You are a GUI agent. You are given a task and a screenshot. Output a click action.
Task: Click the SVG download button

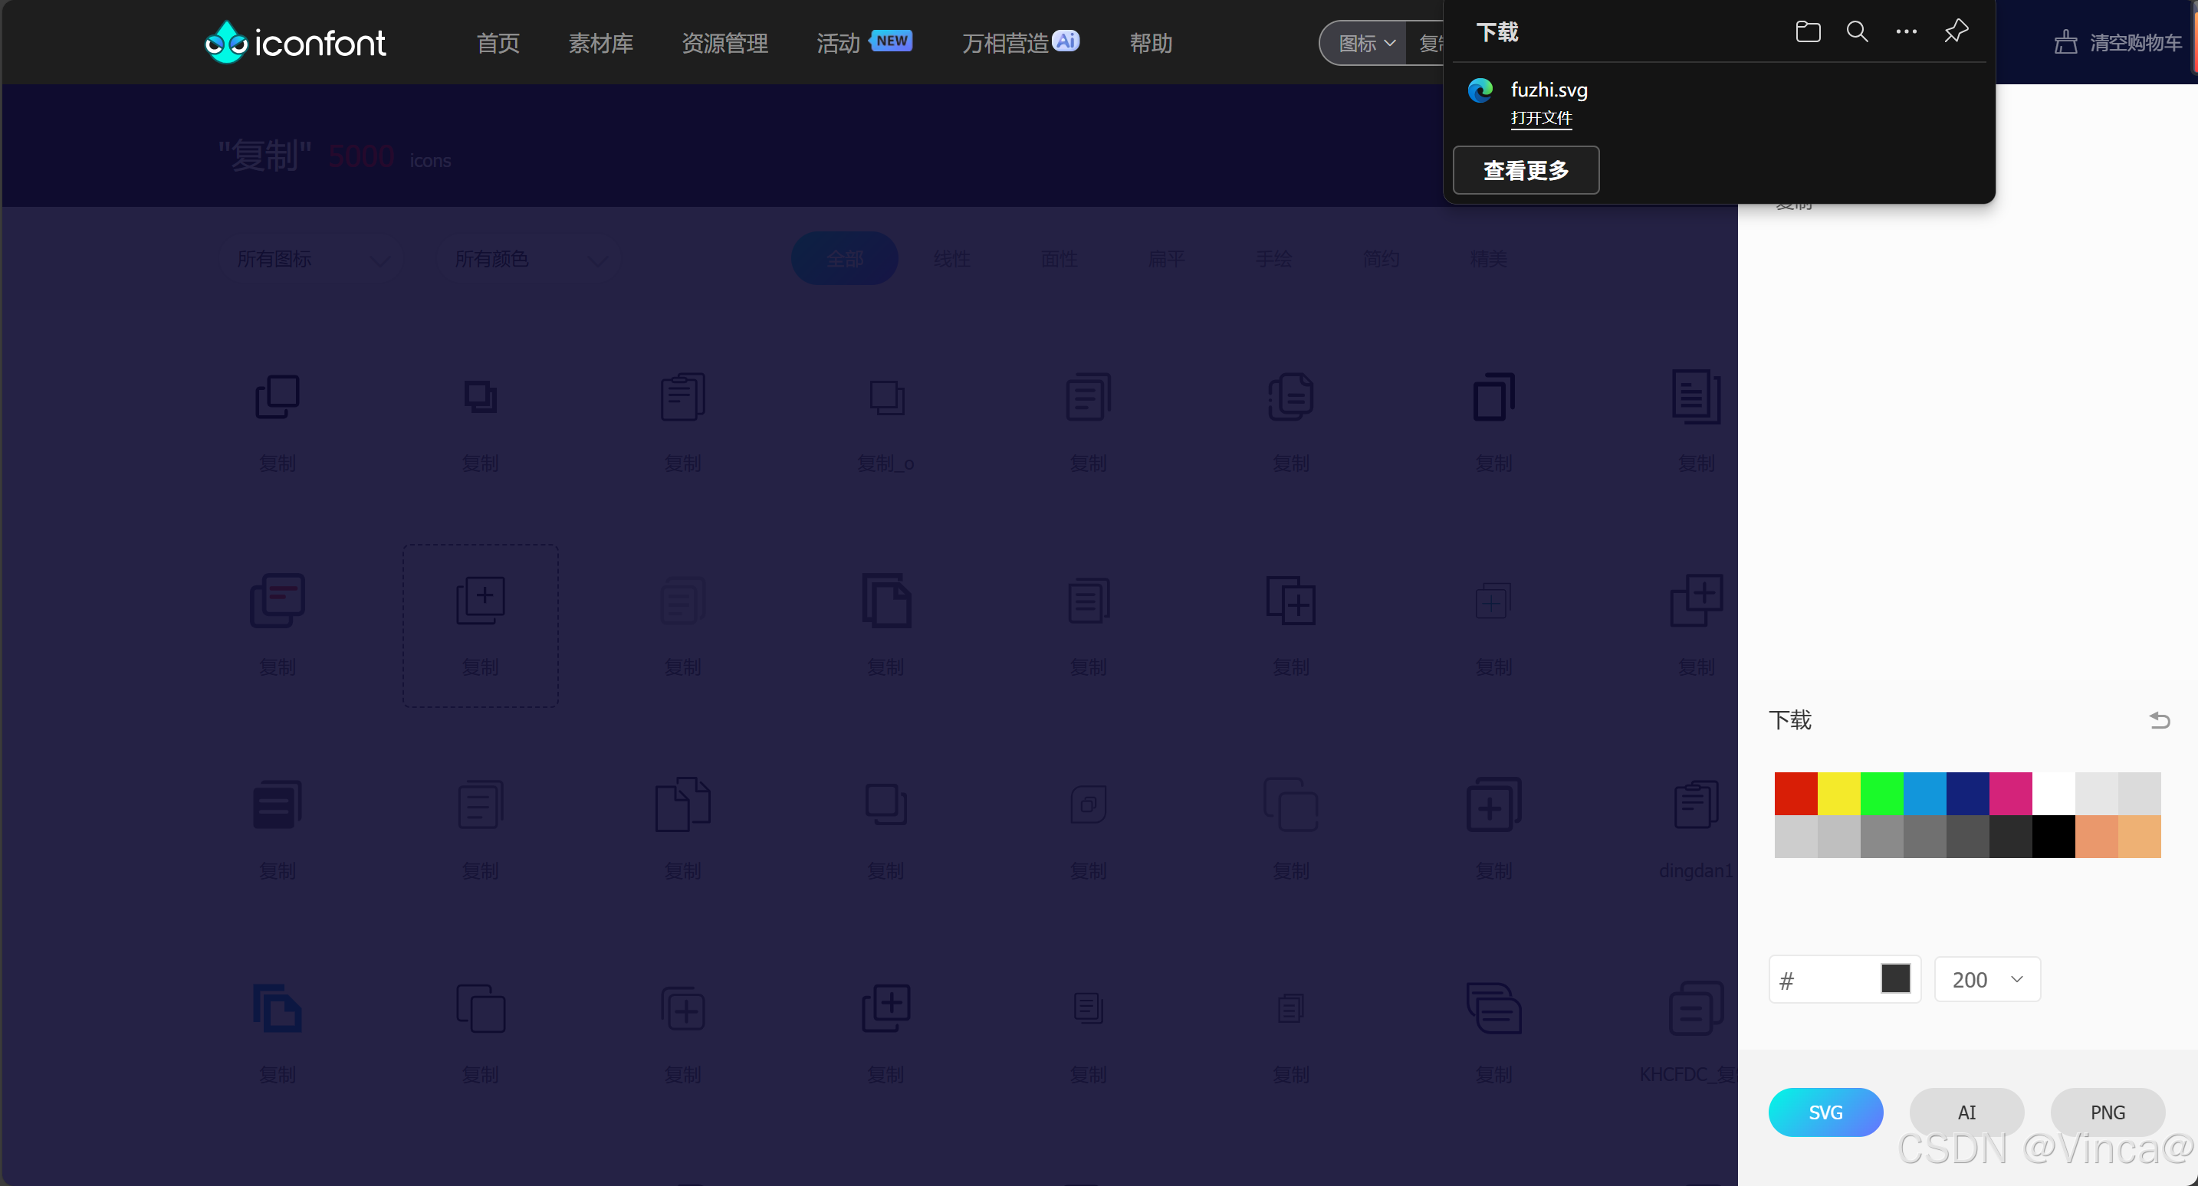click(x=1825, y=1112)
